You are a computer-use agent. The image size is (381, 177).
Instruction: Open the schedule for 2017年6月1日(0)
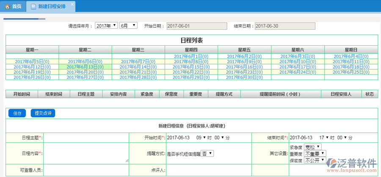191,56
